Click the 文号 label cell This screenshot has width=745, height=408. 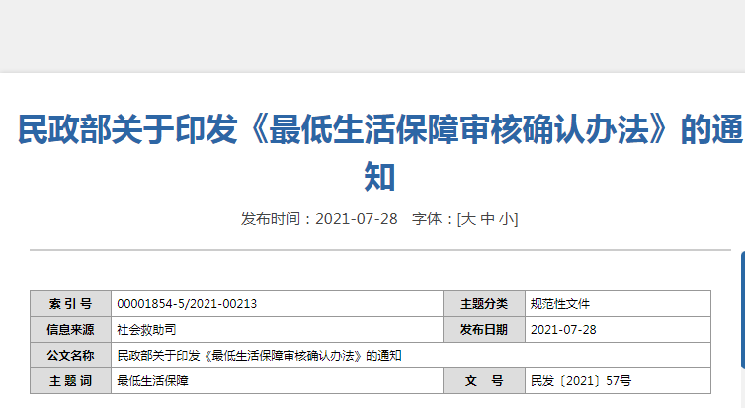[x=484, y=381]
